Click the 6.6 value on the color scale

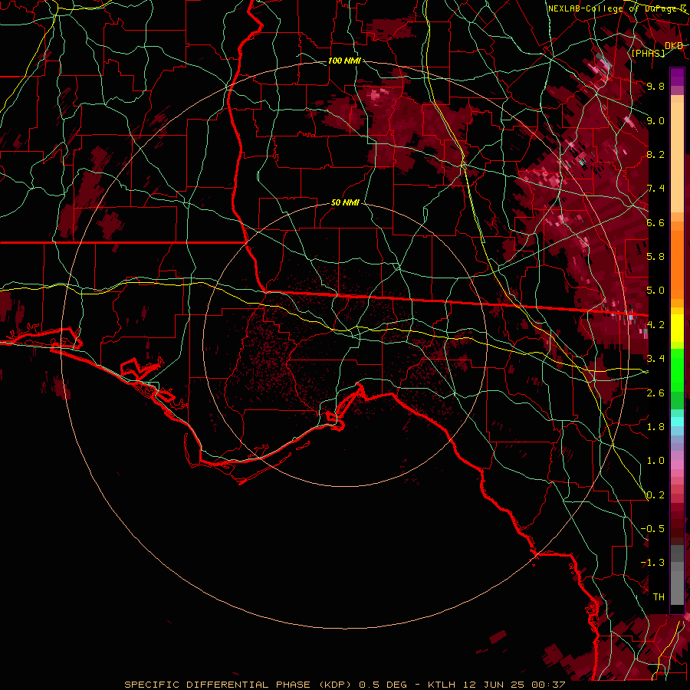655,222
